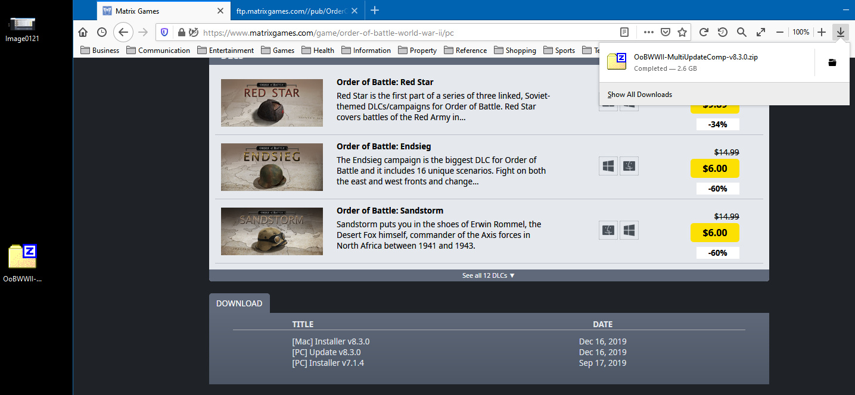
Task: Open the page actions three-dot menu
Action: 649,32
